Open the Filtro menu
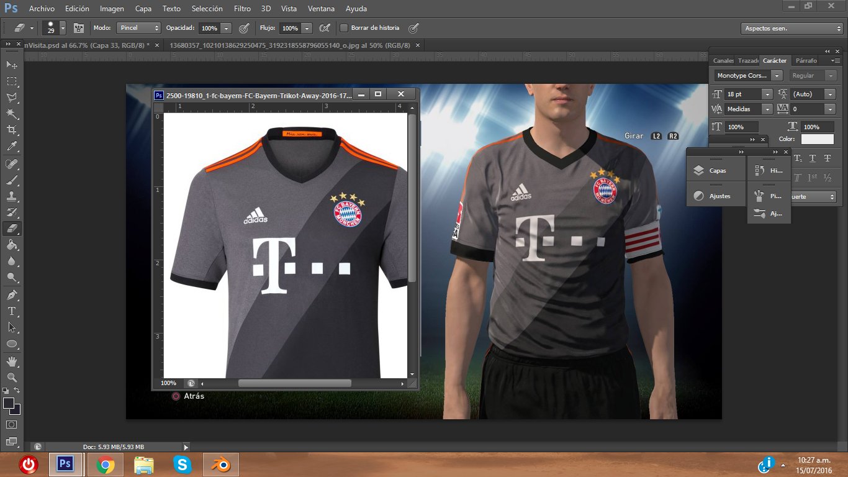Viewport: 848px width, 477px height. click(243, 9)
